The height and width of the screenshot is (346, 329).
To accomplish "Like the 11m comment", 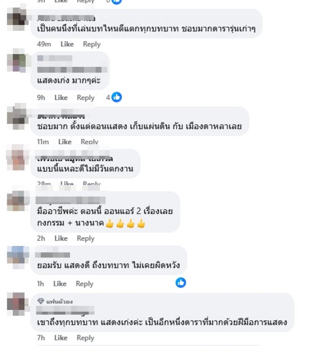I will click(x=65, y=141).
